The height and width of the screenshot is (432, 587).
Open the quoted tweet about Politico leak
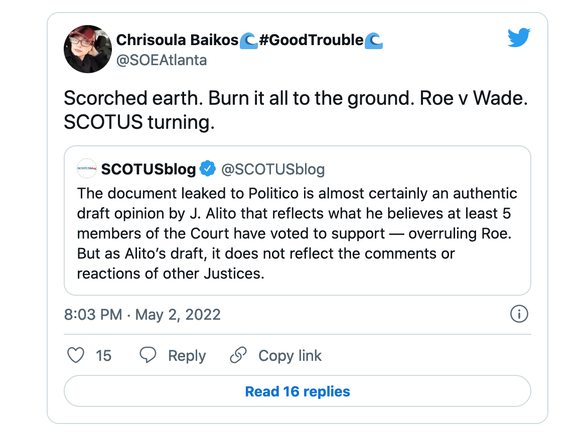click(x=297, y=221)
